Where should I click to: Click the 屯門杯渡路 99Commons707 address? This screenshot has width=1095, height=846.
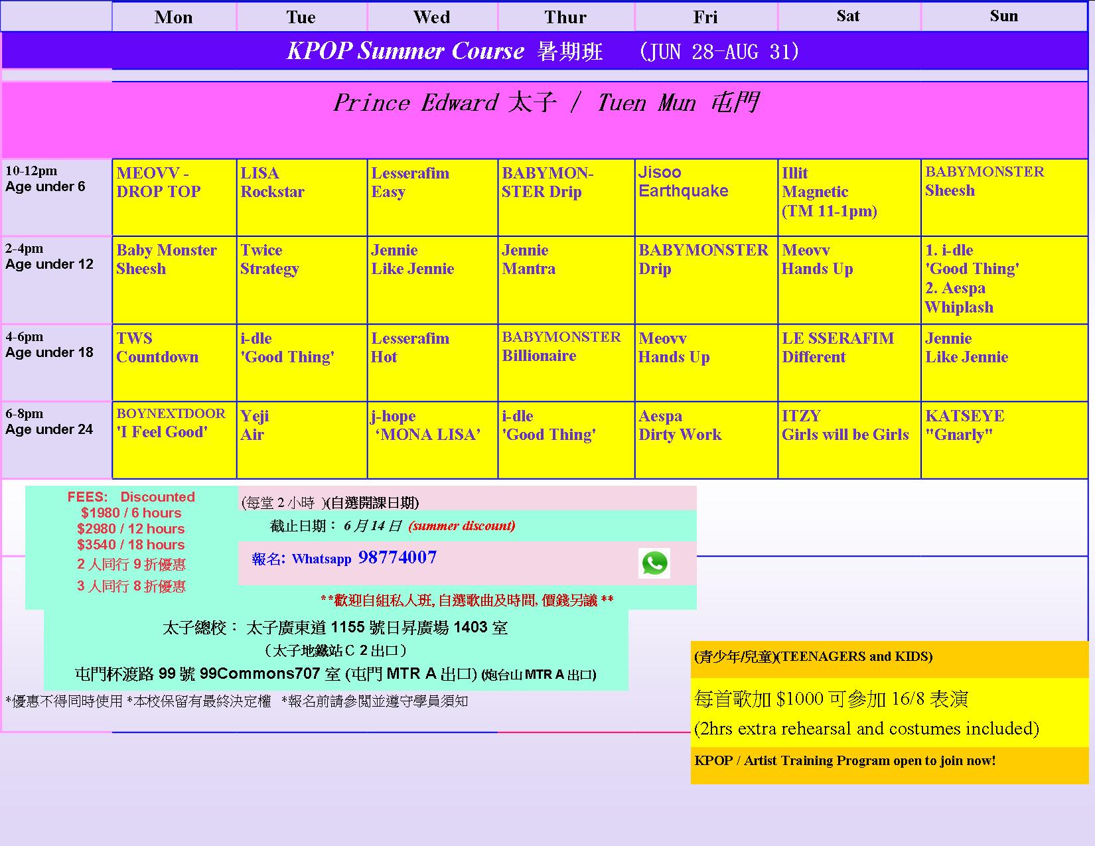click(335, 674)
